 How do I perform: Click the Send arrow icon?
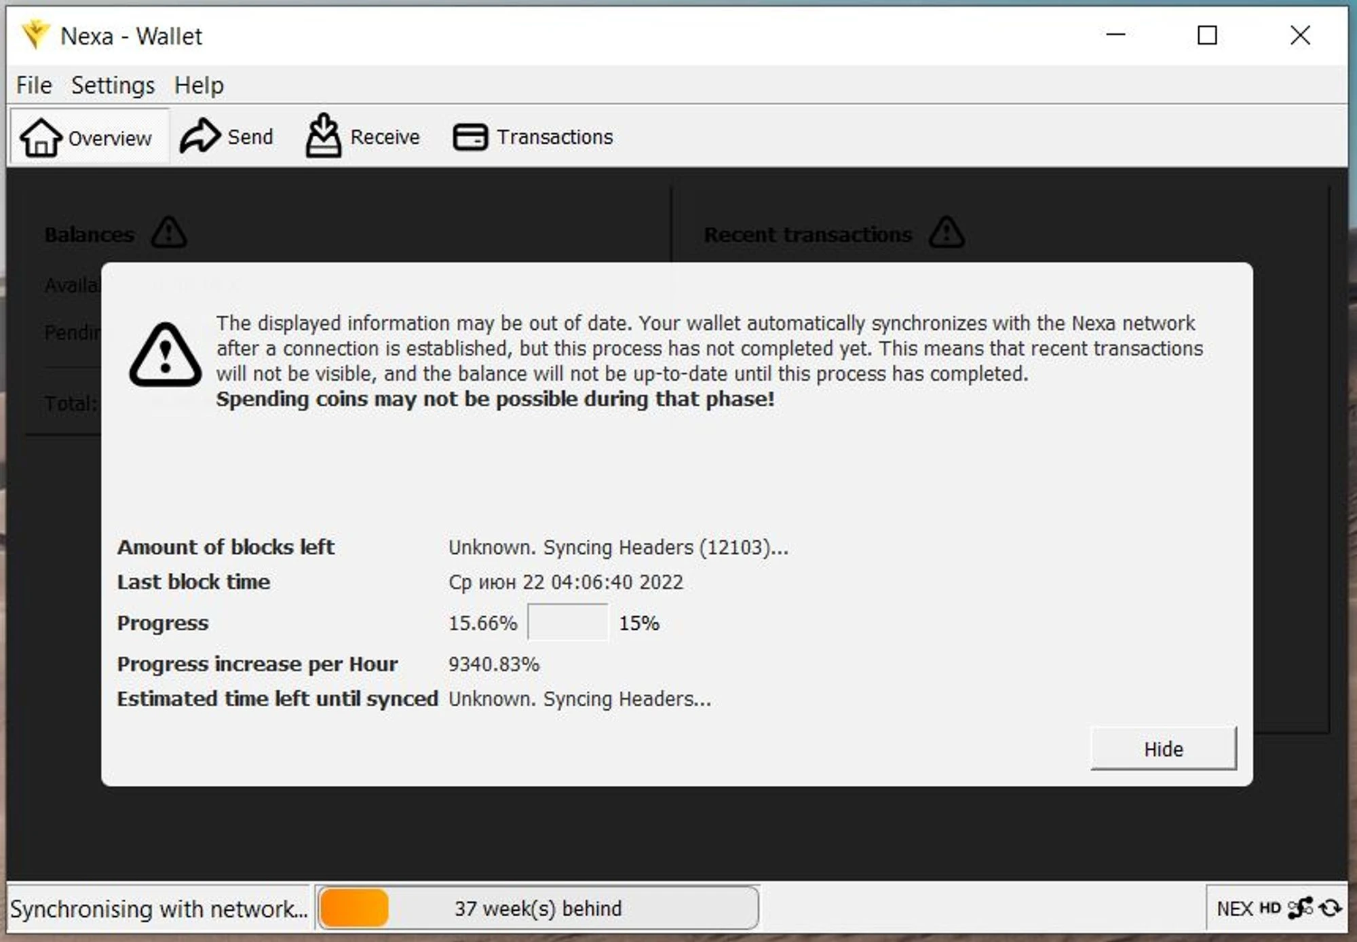click(199, 136)
